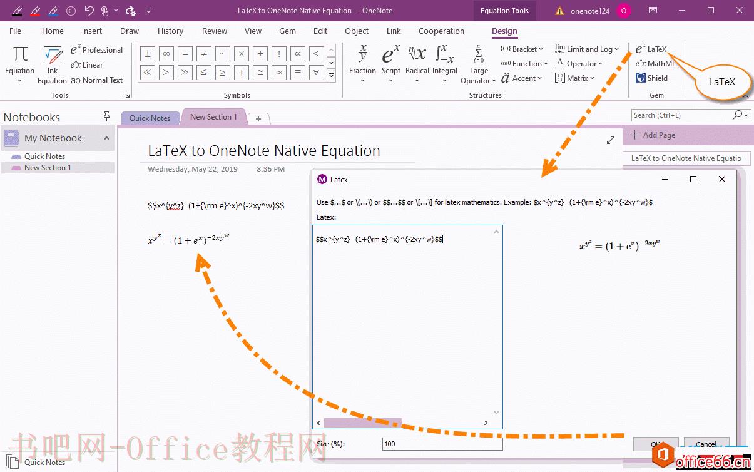Viewport: 754px width, 472px height.
Task: Switch equation to Professional format
Action: coord(96,49)
